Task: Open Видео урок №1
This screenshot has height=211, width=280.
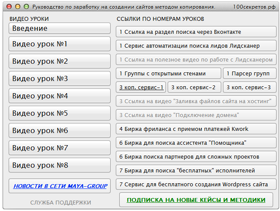Action: coord(60,44)
